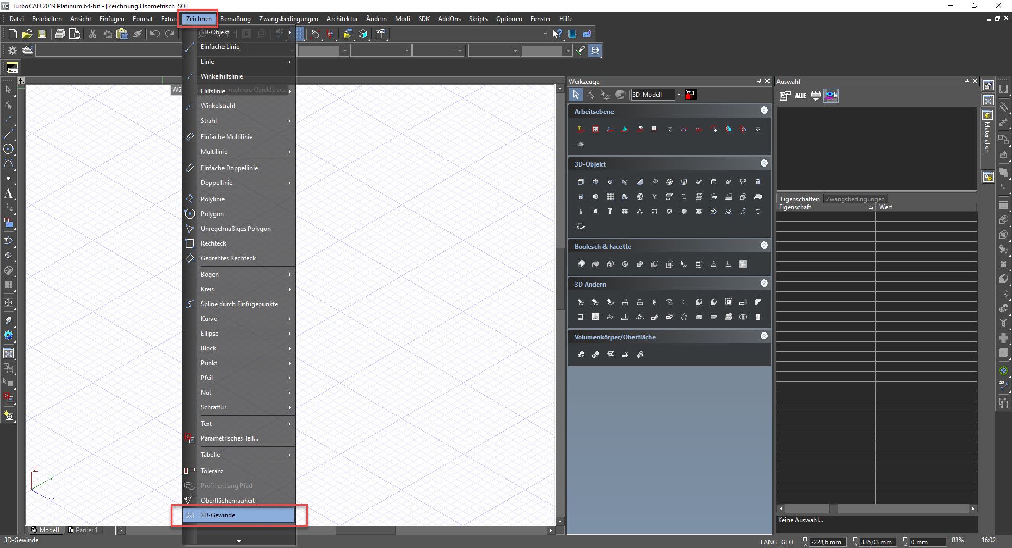Click the Print icon in the toolbar
This screenshot has height=548, width=1012.
(x=60, y=34)
